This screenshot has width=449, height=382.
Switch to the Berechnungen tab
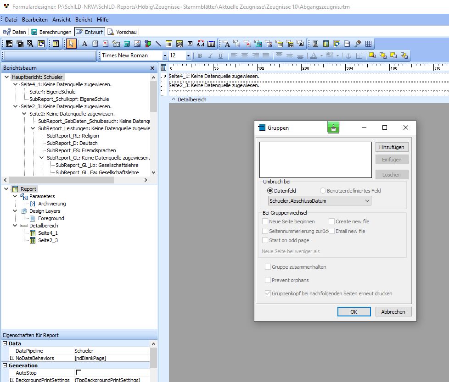click(51, 32)
